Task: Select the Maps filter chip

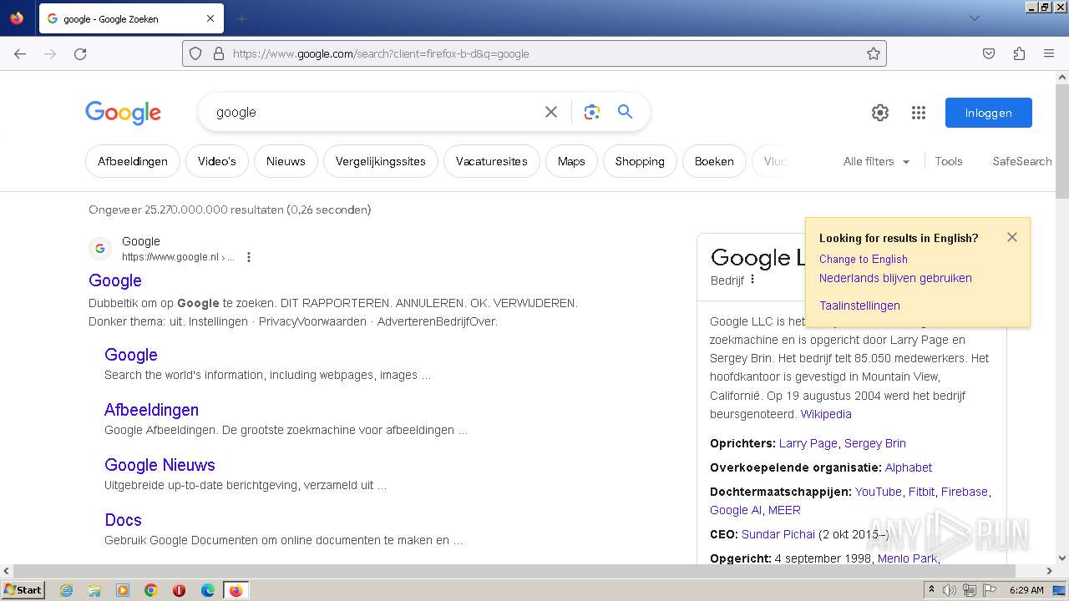Action: pos(571,161)
